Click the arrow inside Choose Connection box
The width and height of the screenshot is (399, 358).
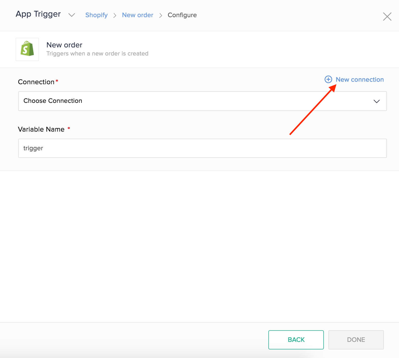pos(376,101)
